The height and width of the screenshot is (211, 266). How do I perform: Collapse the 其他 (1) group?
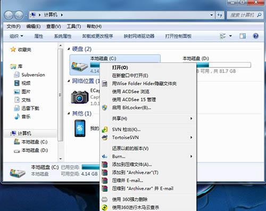click(69, 113)
